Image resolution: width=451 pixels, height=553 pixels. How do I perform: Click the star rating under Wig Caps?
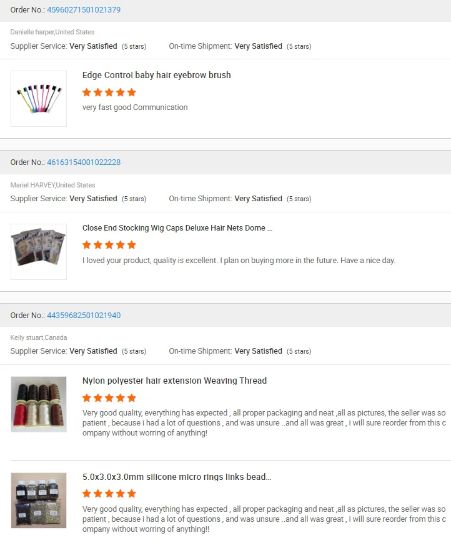point(109,245)
